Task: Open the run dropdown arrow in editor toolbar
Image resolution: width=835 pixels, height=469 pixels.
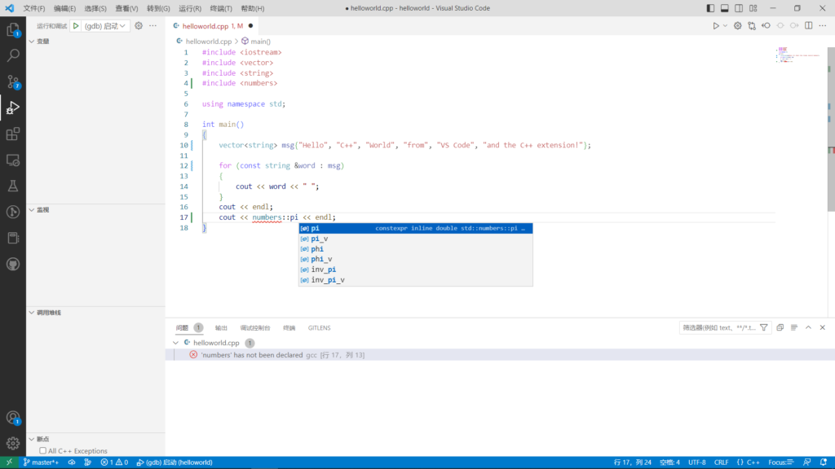Action: 725,26
